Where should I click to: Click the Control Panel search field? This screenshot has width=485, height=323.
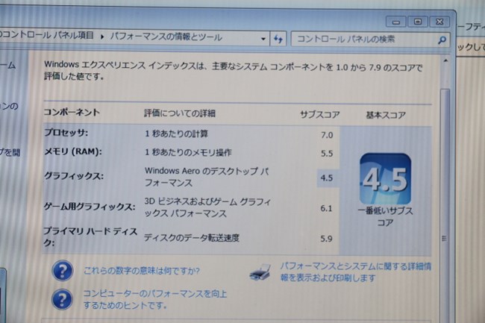pos(370,40)
